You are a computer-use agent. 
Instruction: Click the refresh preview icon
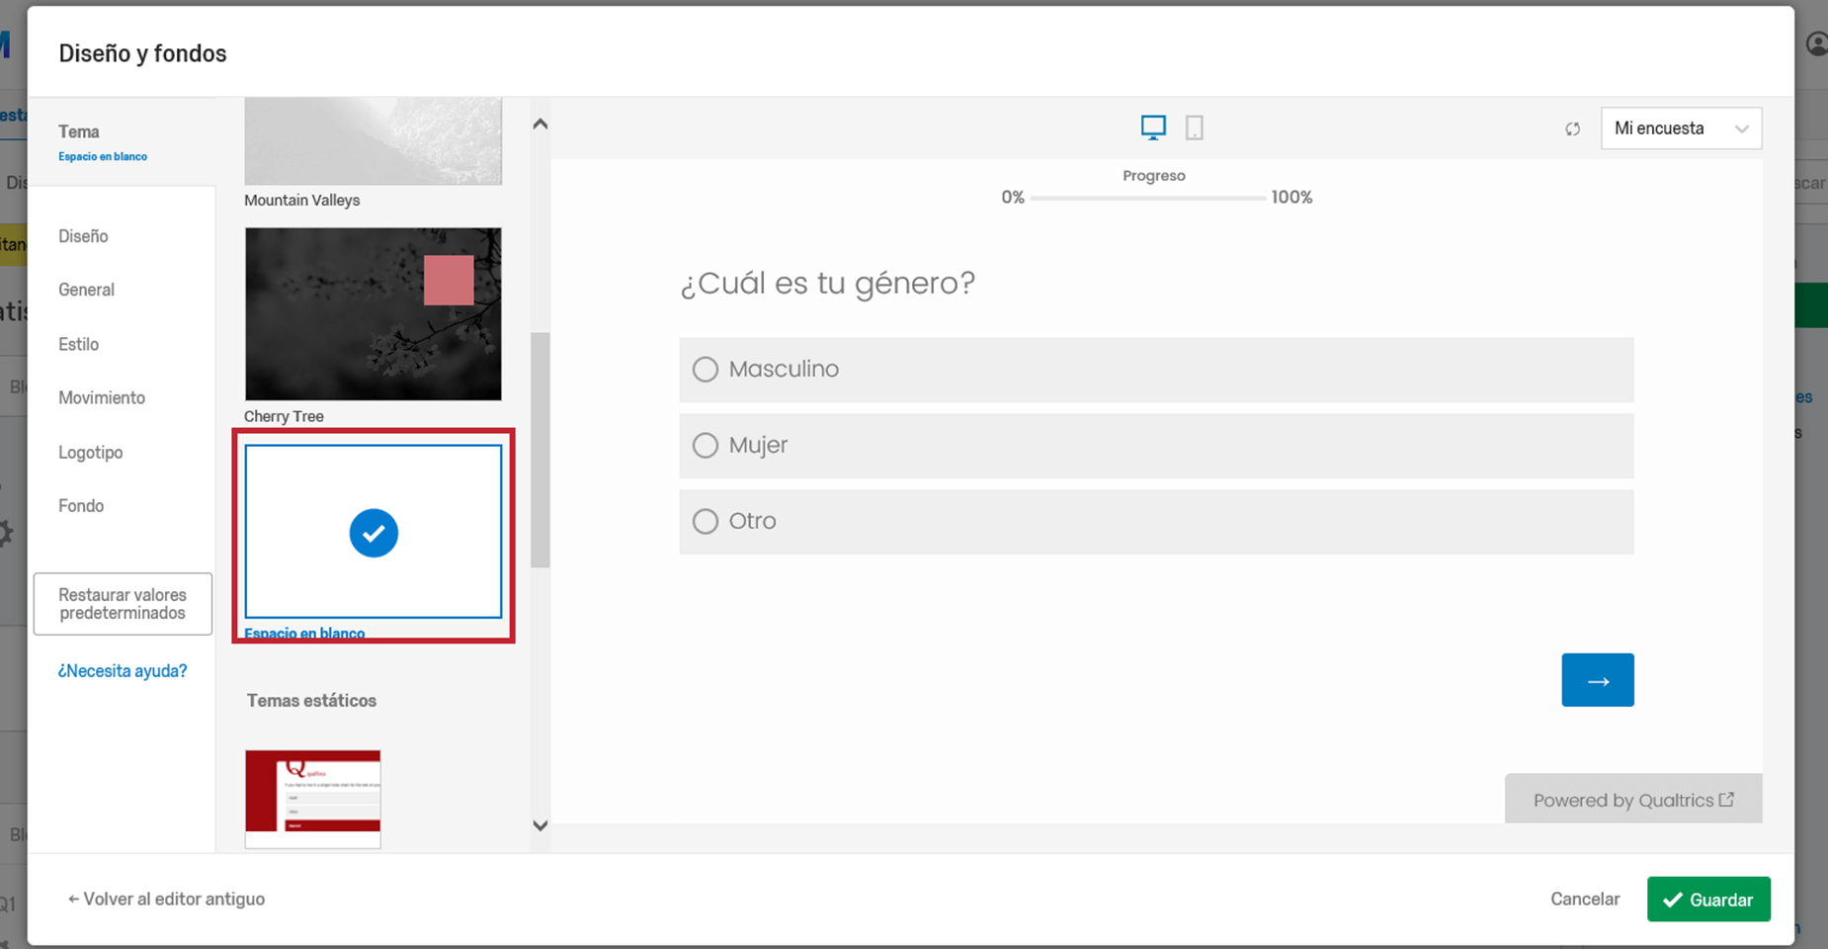(1572, 129)
